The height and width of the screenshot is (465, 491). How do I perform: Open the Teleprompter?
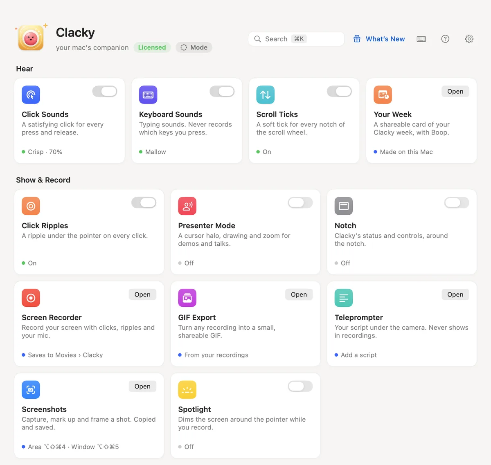[x=455, y=294]
